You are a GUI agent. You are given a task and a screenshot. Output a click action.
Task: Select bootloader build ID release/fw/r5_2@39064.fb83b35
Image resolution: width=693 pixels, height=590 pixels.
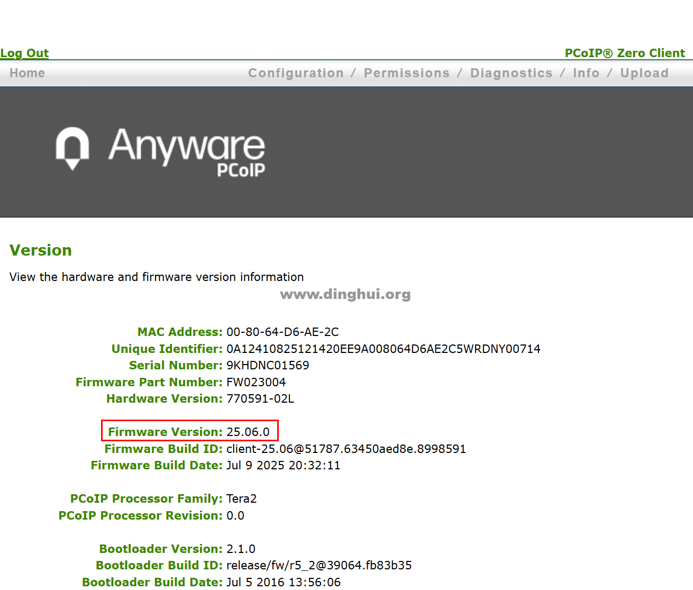[319, 565]
